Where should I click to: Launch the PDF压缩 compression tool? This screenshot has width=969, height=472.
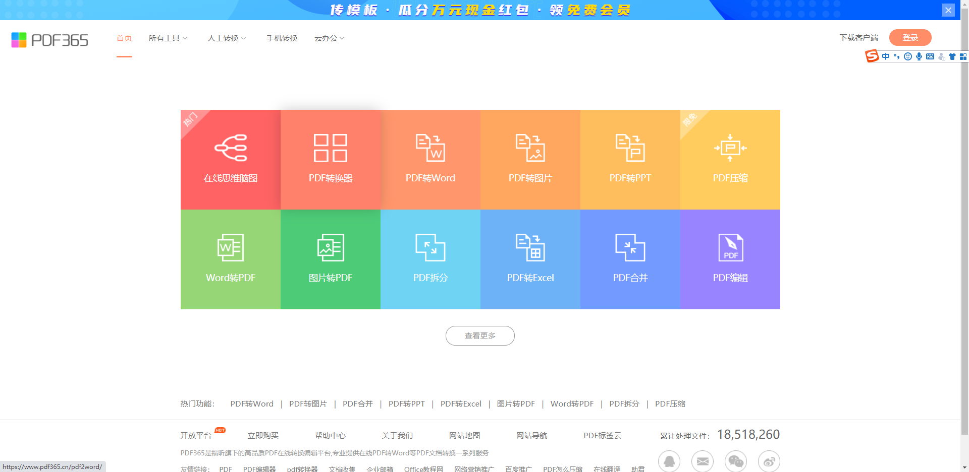(730, 160)
